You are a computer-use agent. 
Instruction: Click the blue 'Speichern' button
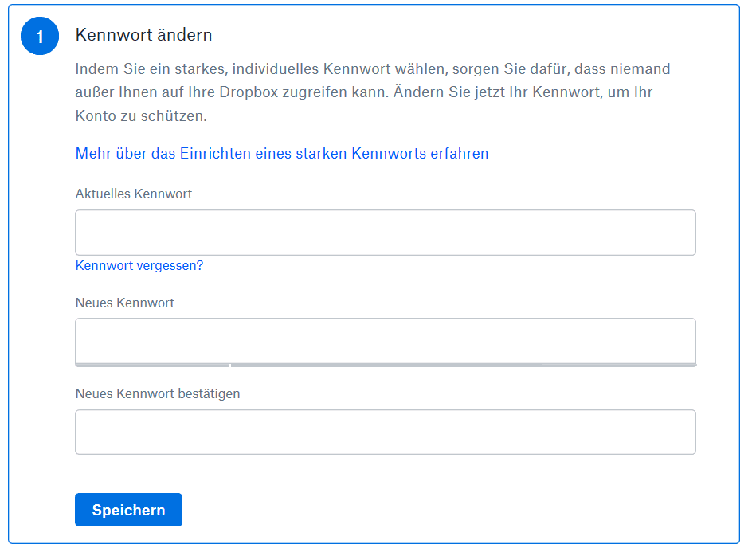tap(128, 510)
